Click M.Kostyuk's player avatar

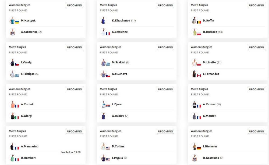(x=12, y=20)
